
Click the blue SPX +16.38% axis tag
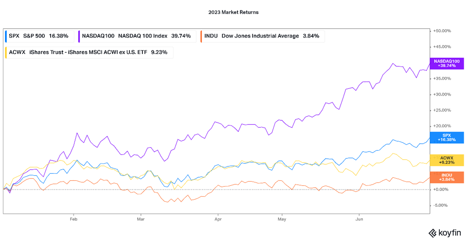(x=446, y=137)
